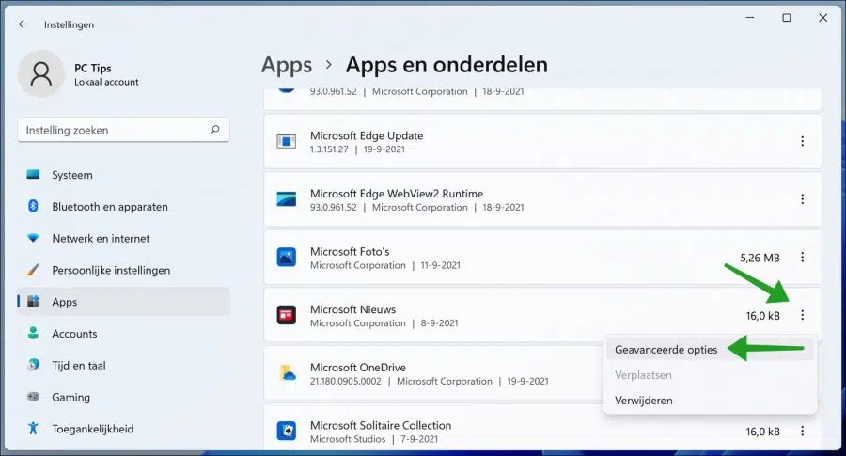Click OneDrive version 21.180.0905.0002 text
The height and width of the screenshot is (456, 846).
(x=345, y=381)
